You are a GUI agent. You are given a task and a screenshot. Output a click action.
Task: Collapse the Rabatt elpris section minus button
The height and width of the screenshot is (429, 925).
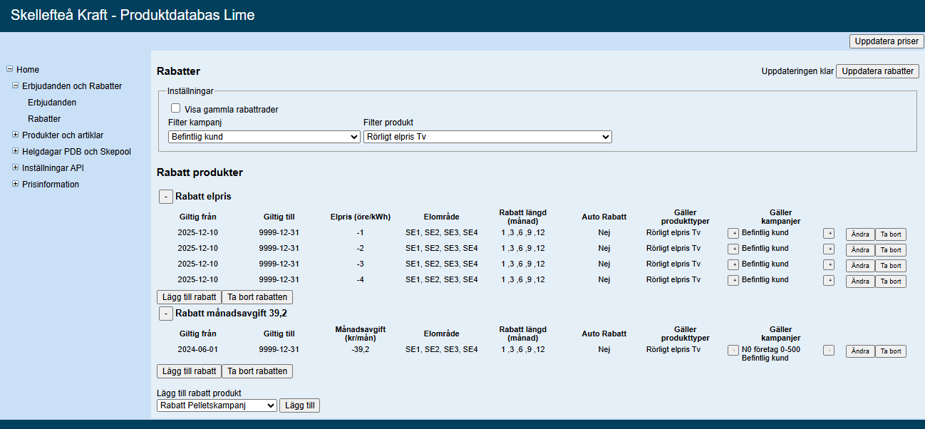[x=165, y=197]
